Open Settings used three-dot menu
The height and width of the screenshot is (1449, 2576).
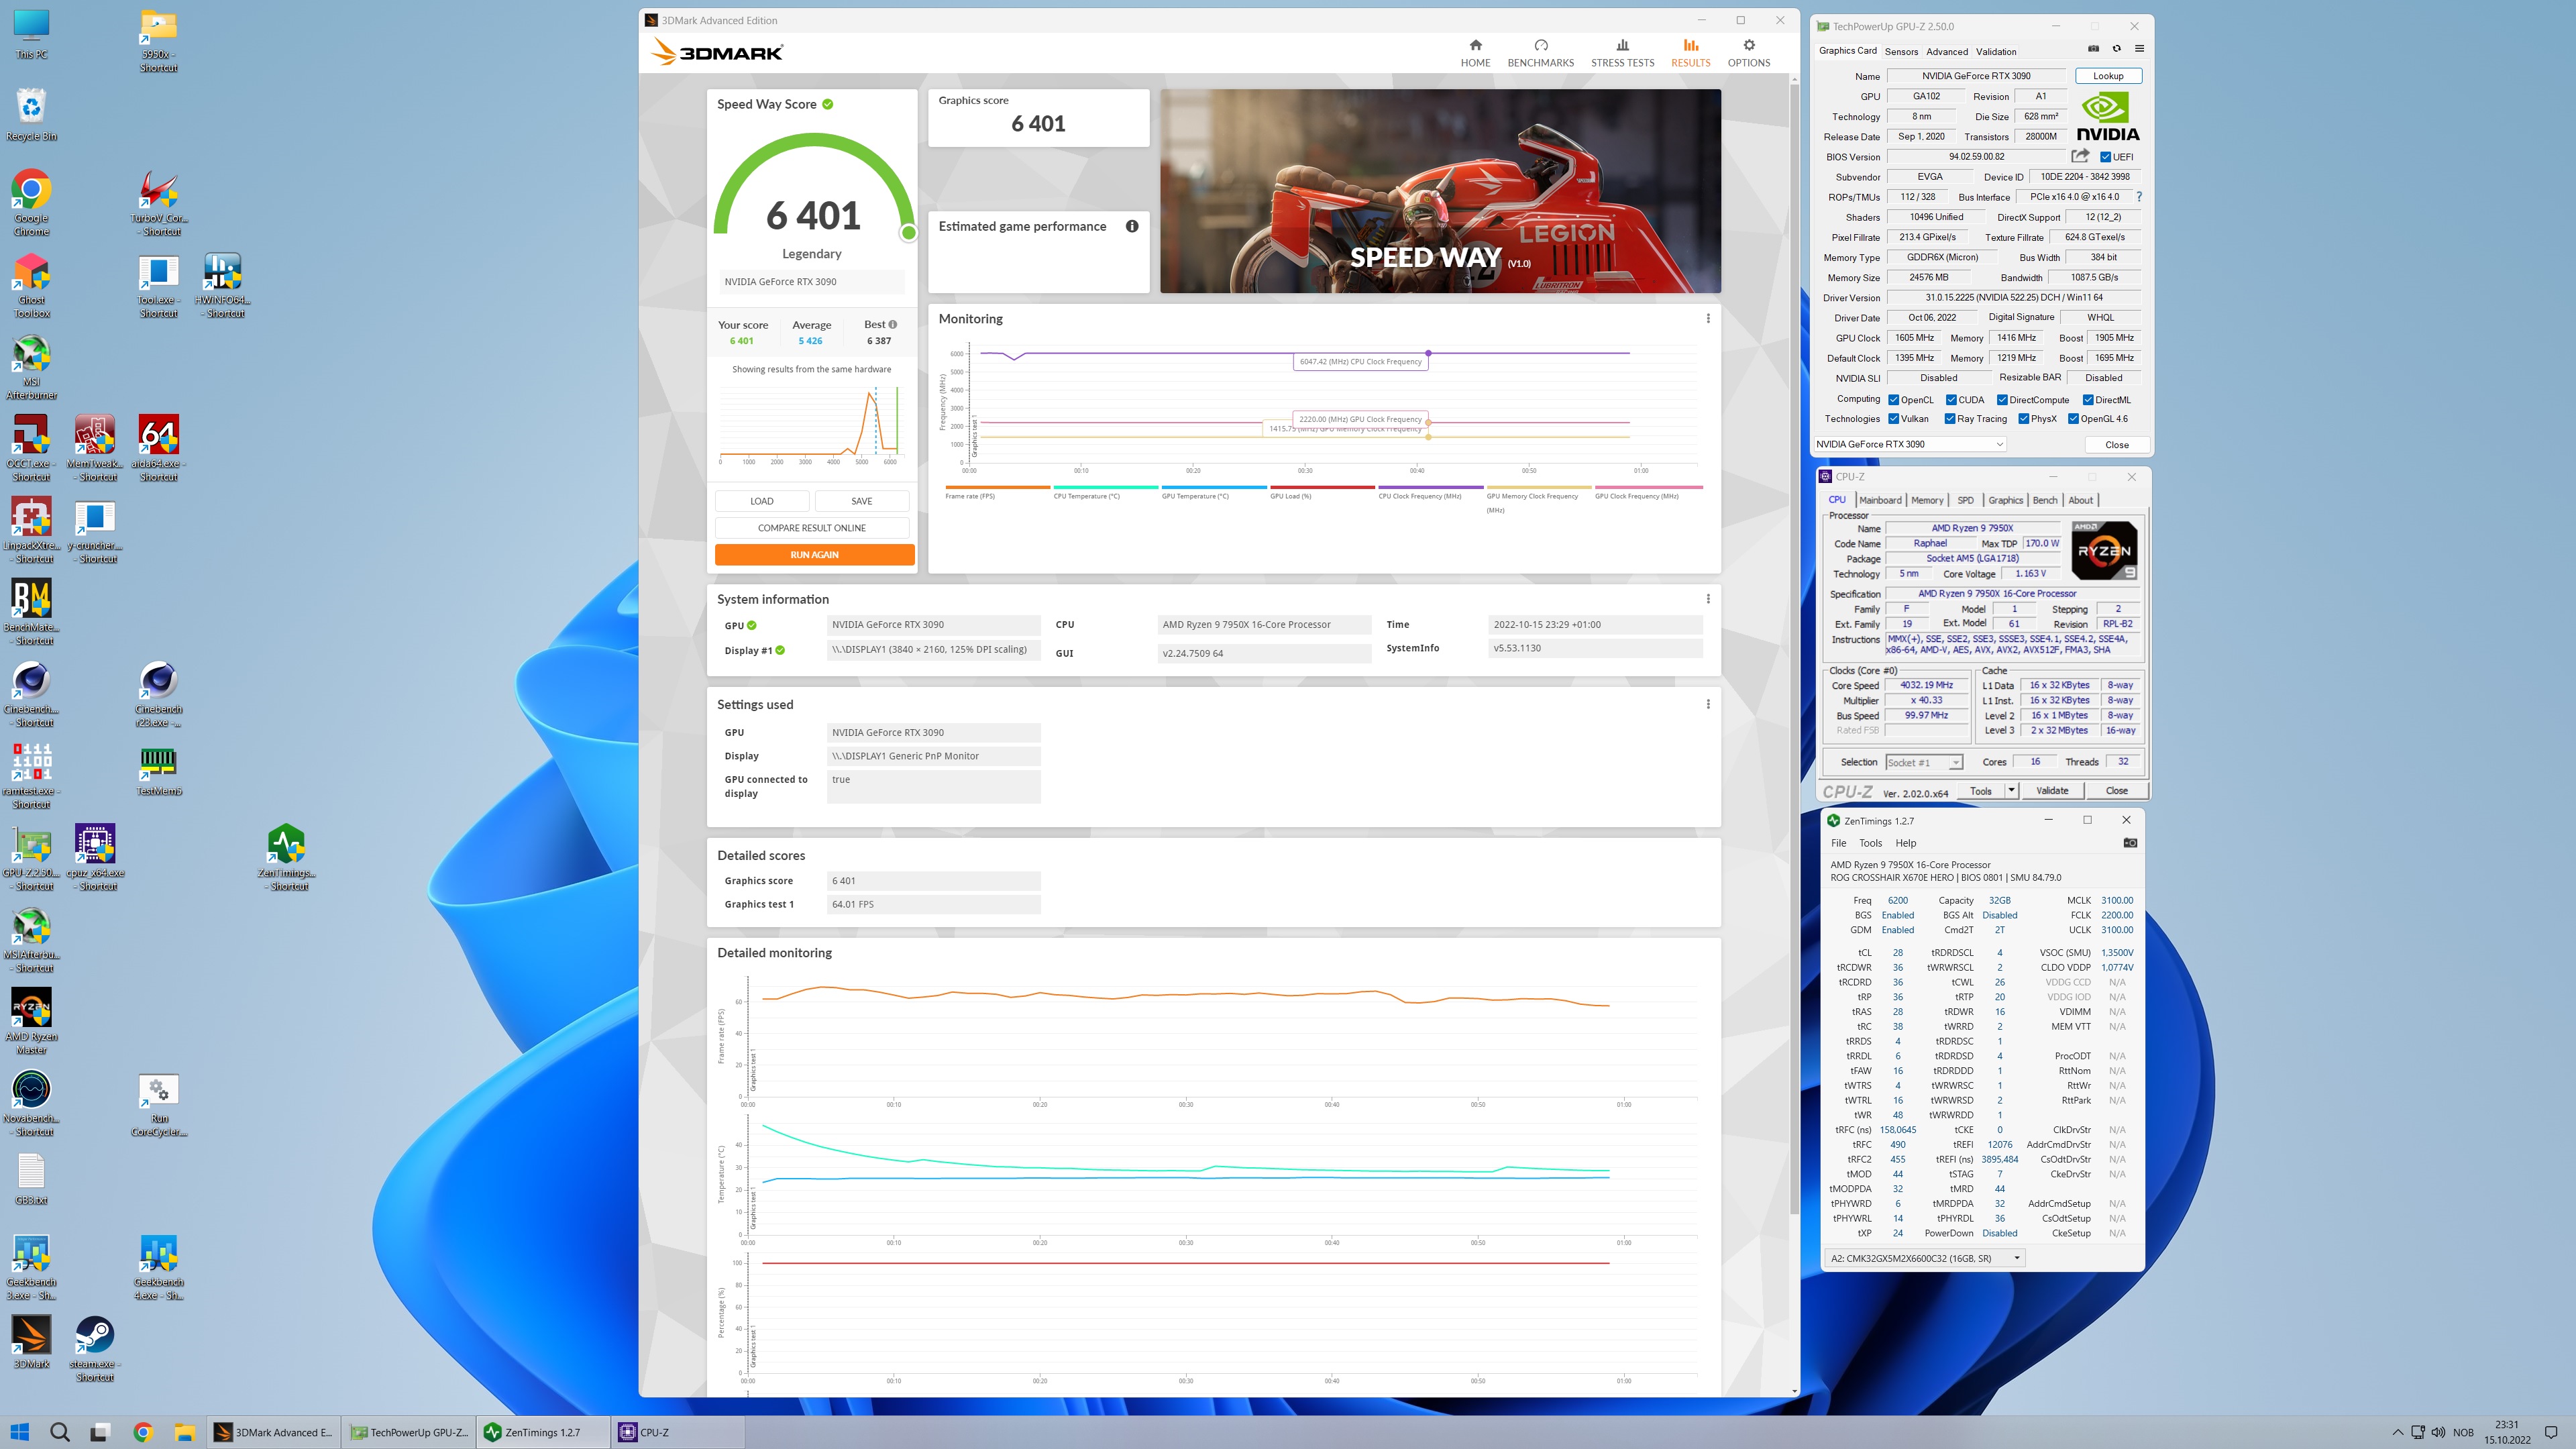click(1708, 704)
